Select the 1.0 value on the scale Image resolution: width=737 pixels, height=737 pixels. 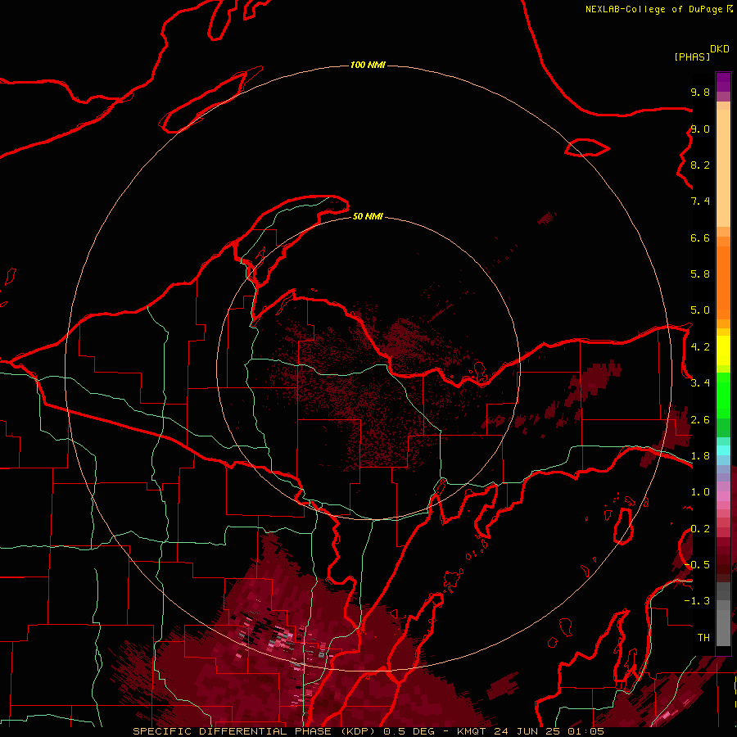click(x=700, y=492)
